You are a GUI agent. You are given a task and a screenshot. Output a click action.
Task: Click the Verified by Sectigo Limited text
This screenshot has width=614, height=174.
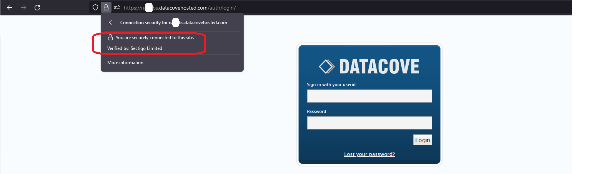(x=135, y=48)
